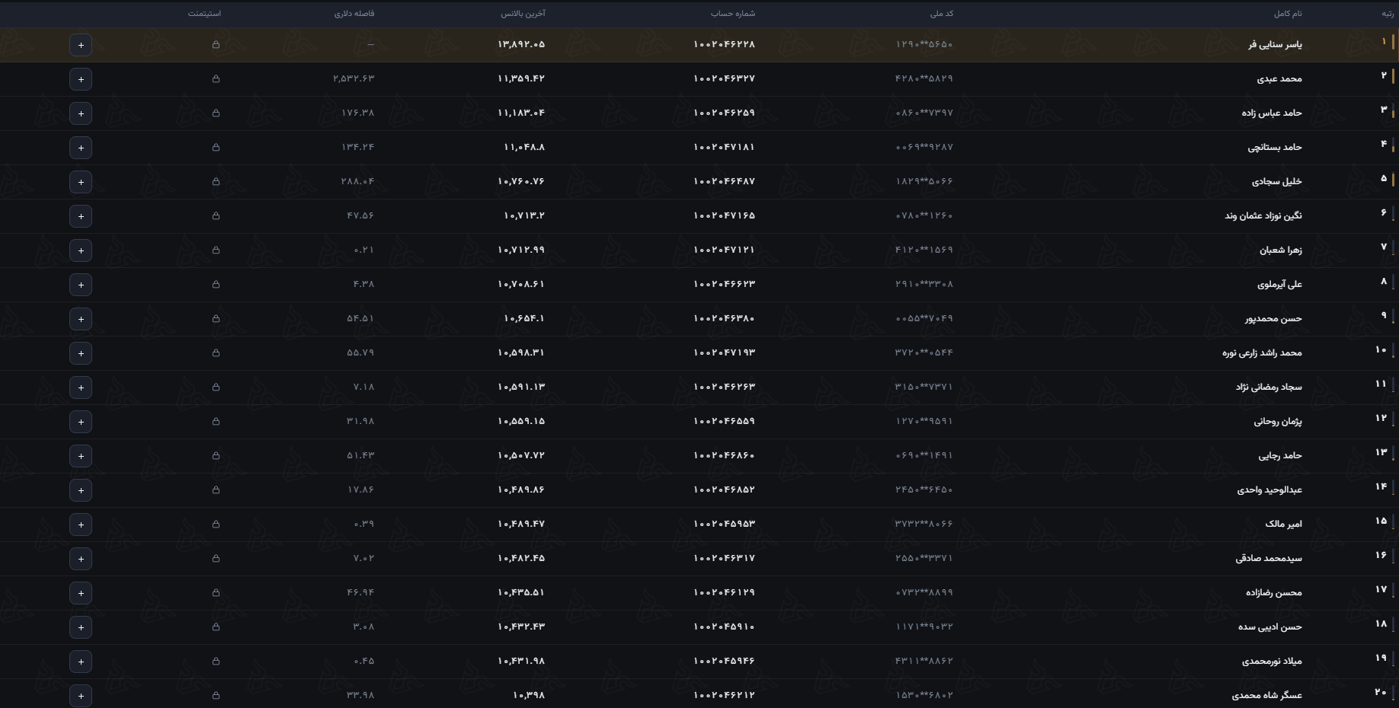
Task: Click account number ۱۰۰۲۰۴۶۸۵۲ of عبدالوحید واحدی
Action: [x=724, y=490]
